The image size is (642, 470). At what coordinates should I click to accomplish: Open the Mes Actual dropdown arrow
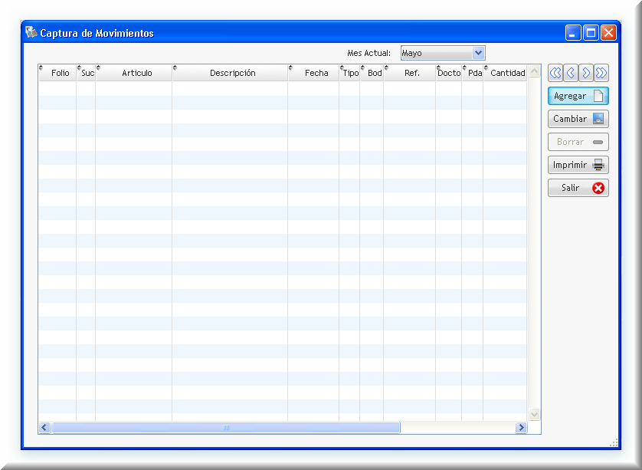coord(478,53)
